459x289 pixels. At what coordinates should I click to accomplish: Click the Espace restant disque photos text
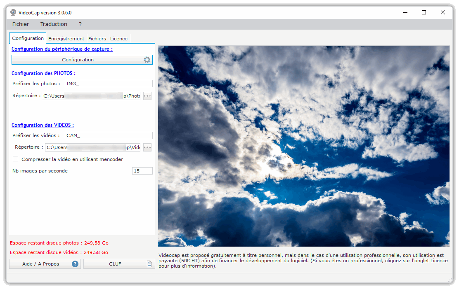[x=59, y=243]
